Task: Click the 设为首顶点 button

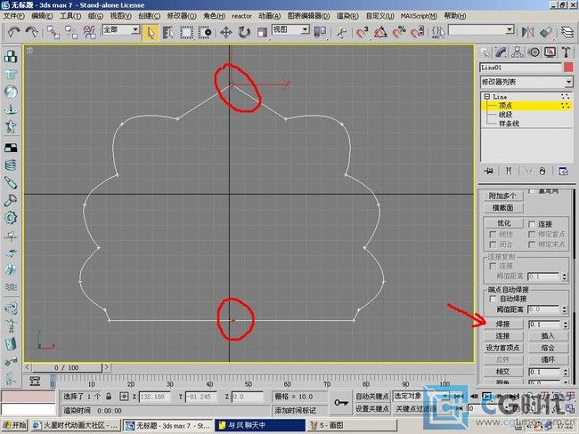Action: coord(503,348)
